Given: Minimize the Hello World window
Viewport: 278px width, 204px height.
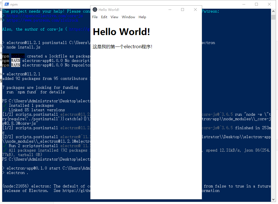Looking at the screenshot, I should tap(170, 10).
